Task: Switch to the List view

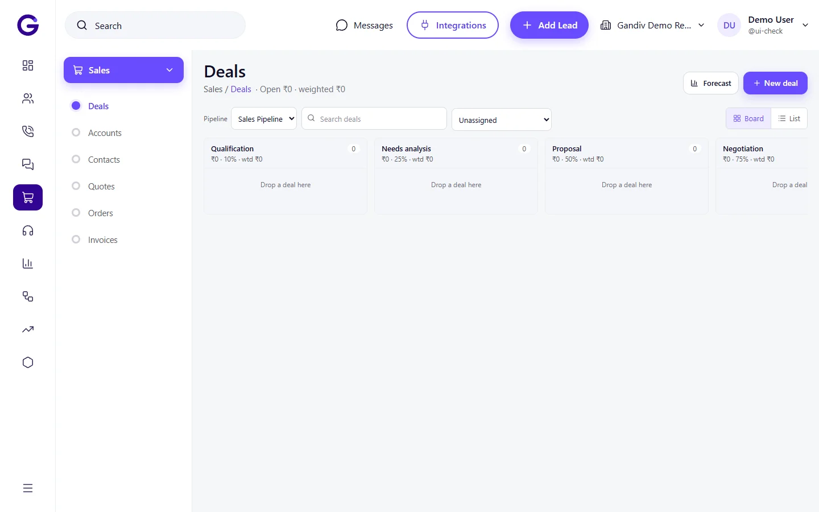Action: coord(789,118)
